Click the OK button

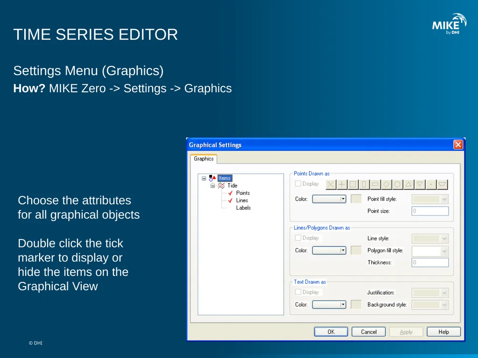click(x=331, y=332)
